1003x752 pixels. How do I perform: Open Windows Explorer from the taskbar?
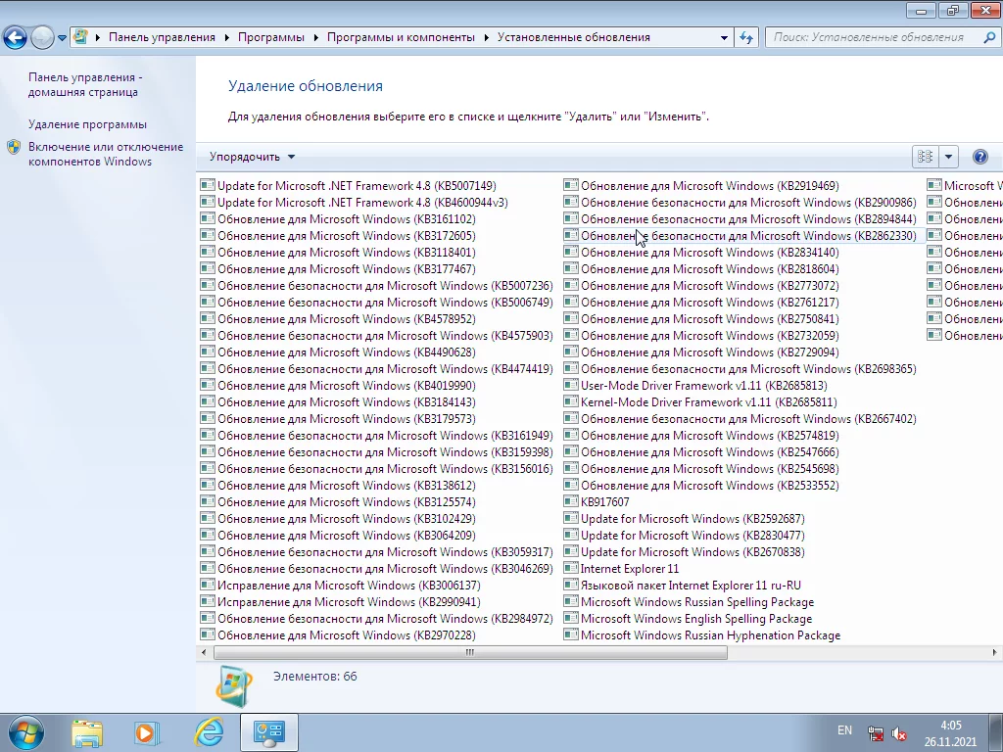[87, 732]
